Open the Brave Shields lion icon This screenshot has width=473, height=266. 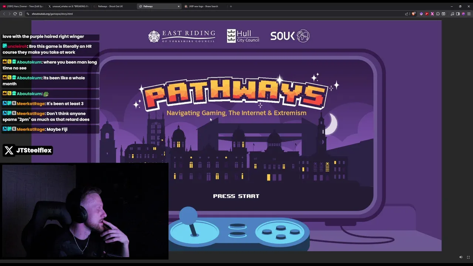tap(414, 14)
